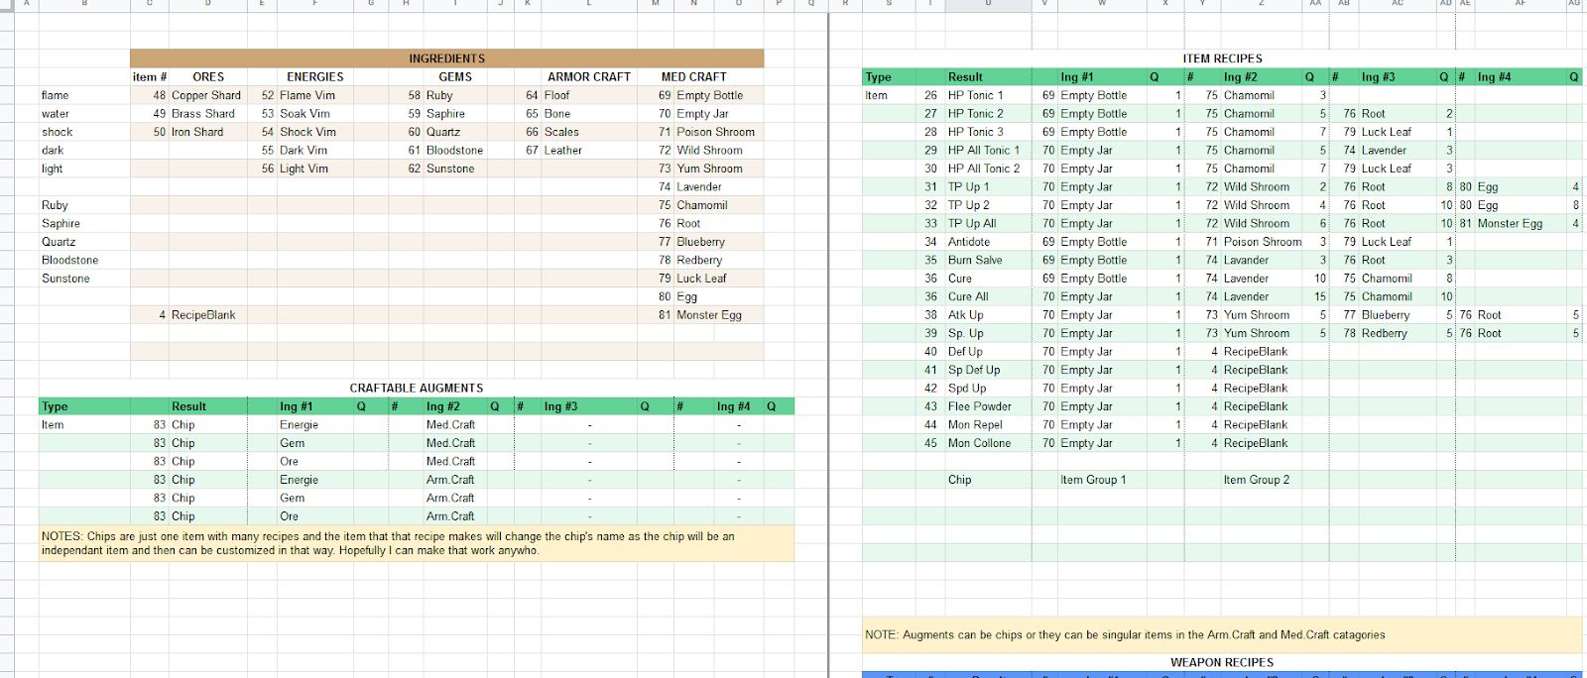Select the 'NOTE: Augments can be chips' note

pos(1222,635)
